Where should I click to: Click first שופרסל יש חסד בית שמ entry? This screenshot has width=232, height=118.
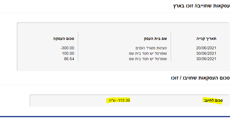[148, 53]
